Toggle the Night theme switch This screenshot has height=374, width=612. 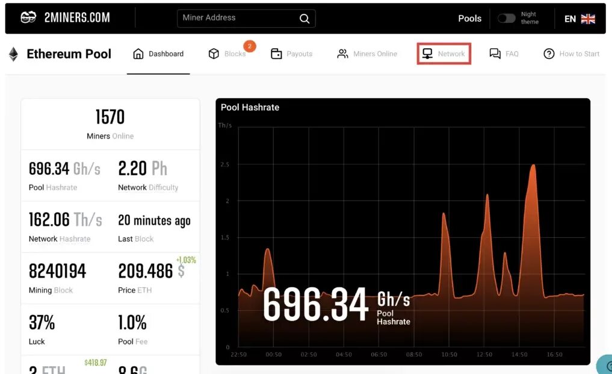(507, 18)
